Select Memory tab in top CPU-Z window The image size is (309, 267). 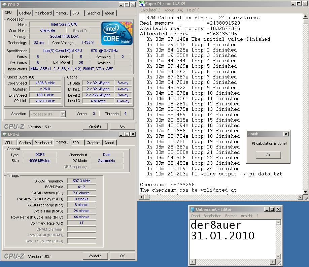coord(62,13)
